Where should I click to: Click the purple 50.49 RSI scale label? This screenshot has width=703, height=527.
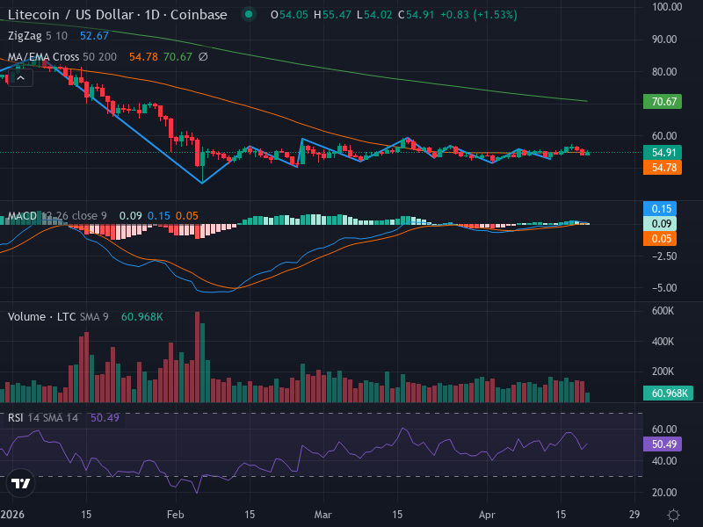click(x=663, y=444)
